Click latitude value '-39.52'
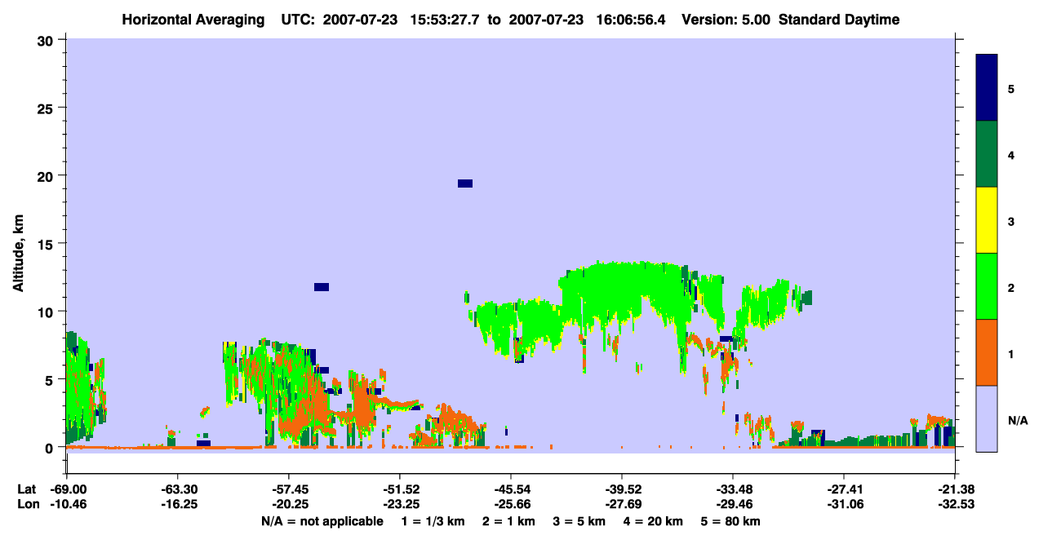 point(621,489)
